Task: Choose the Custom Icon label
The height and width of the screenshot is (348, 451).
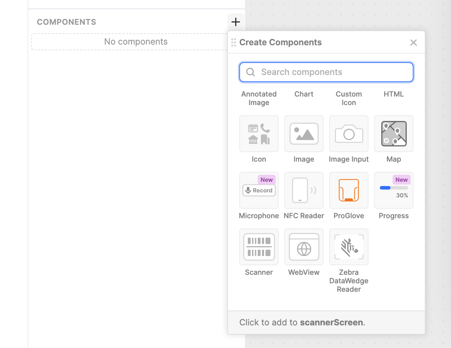Action: tap(349, 98)
